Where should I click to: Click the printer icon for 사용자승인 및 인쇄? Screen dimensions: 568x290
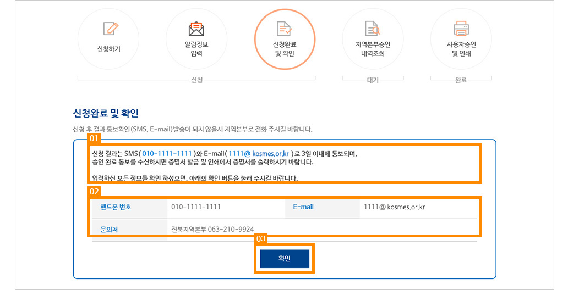point(461,29)
